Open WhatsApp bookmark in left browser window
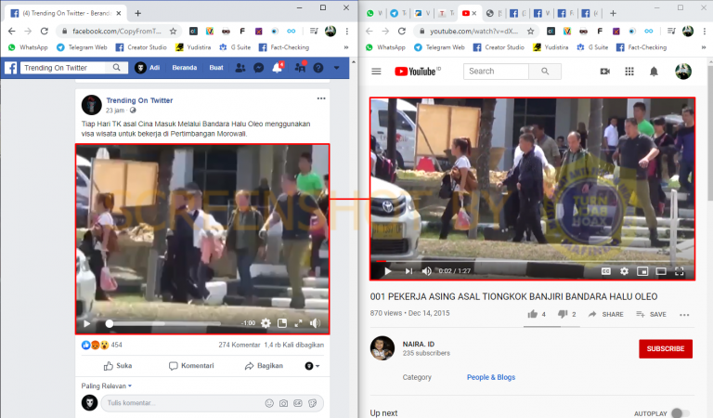This screenshot has height=418, width=713. (28, 47)
